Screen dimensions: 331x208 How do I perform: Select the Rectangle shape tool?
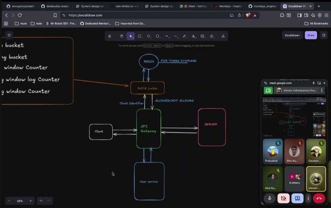[x=139, y=36]
